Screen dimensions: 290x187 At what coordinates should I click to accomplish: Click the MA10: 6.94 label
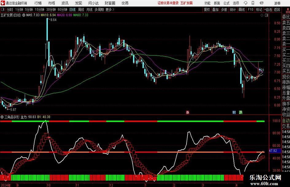48,15
